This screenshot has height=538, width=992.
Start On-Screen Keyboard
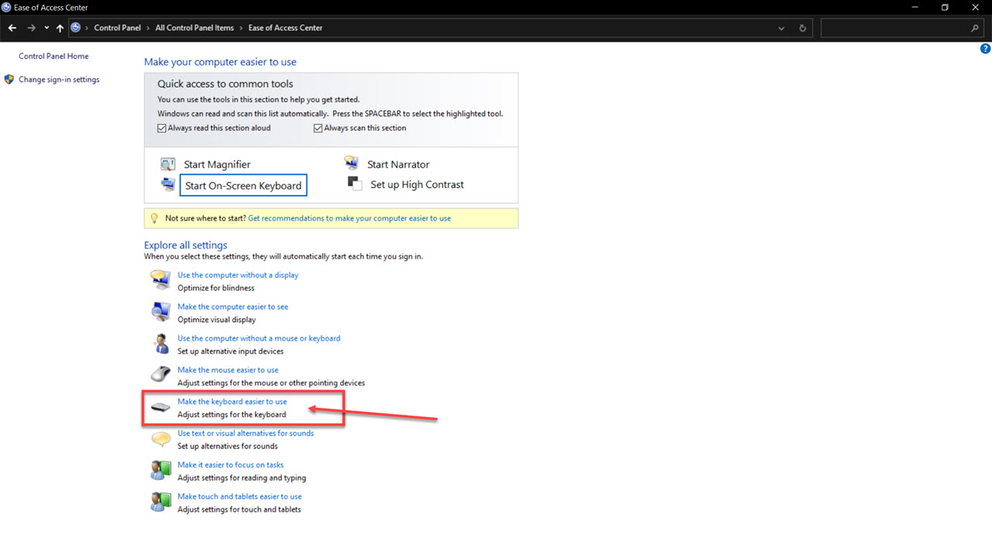243,186
